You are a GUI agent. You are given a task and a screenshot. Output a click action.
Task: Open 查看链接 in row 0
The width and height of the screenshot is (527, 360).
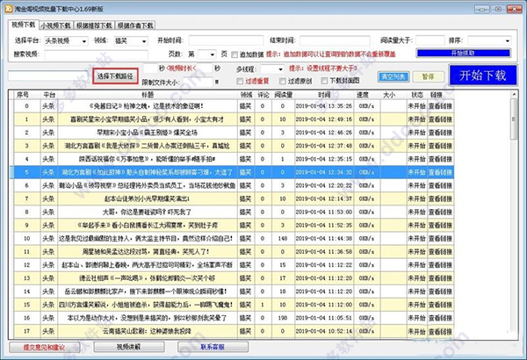(x=440, y=106)
